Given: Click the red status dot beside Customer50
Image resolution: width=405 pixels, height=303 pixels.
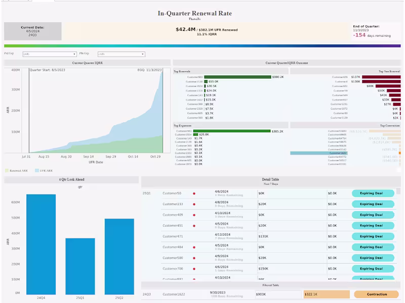Looking at the screenshot, I should [195, 193].
